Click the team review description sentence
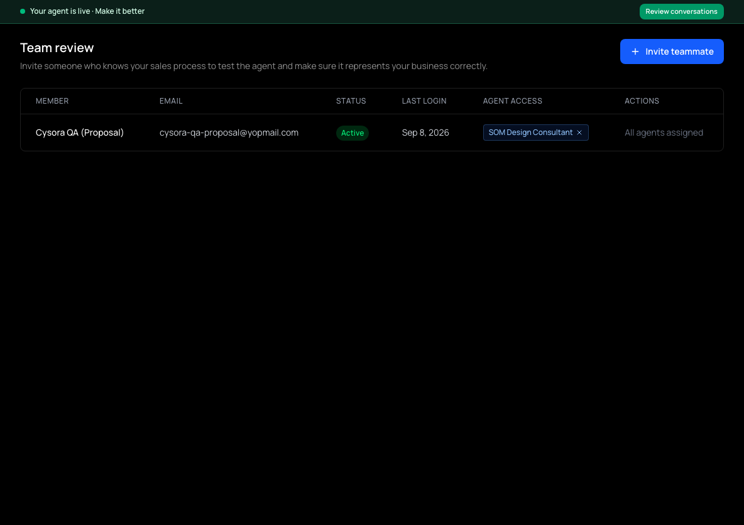This screenshot has height=525, width=744. tap(253, 66)
